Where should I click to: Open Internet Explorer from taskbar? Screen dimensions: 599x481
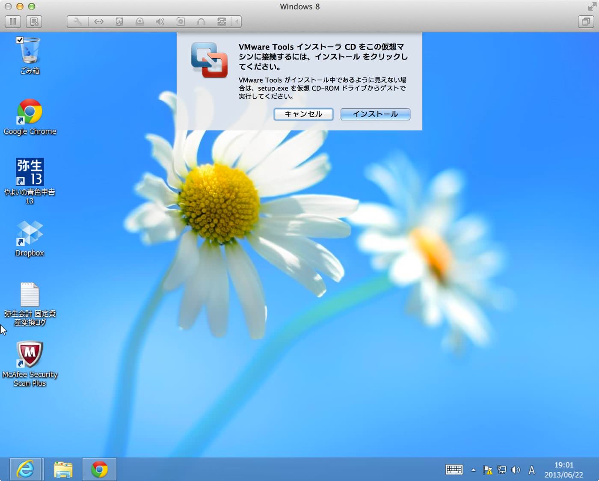point(26,469)
